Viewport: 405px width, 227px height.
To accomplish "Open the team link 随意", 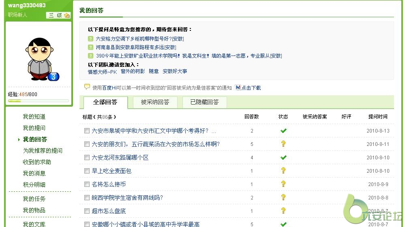I will pos(154,71).
